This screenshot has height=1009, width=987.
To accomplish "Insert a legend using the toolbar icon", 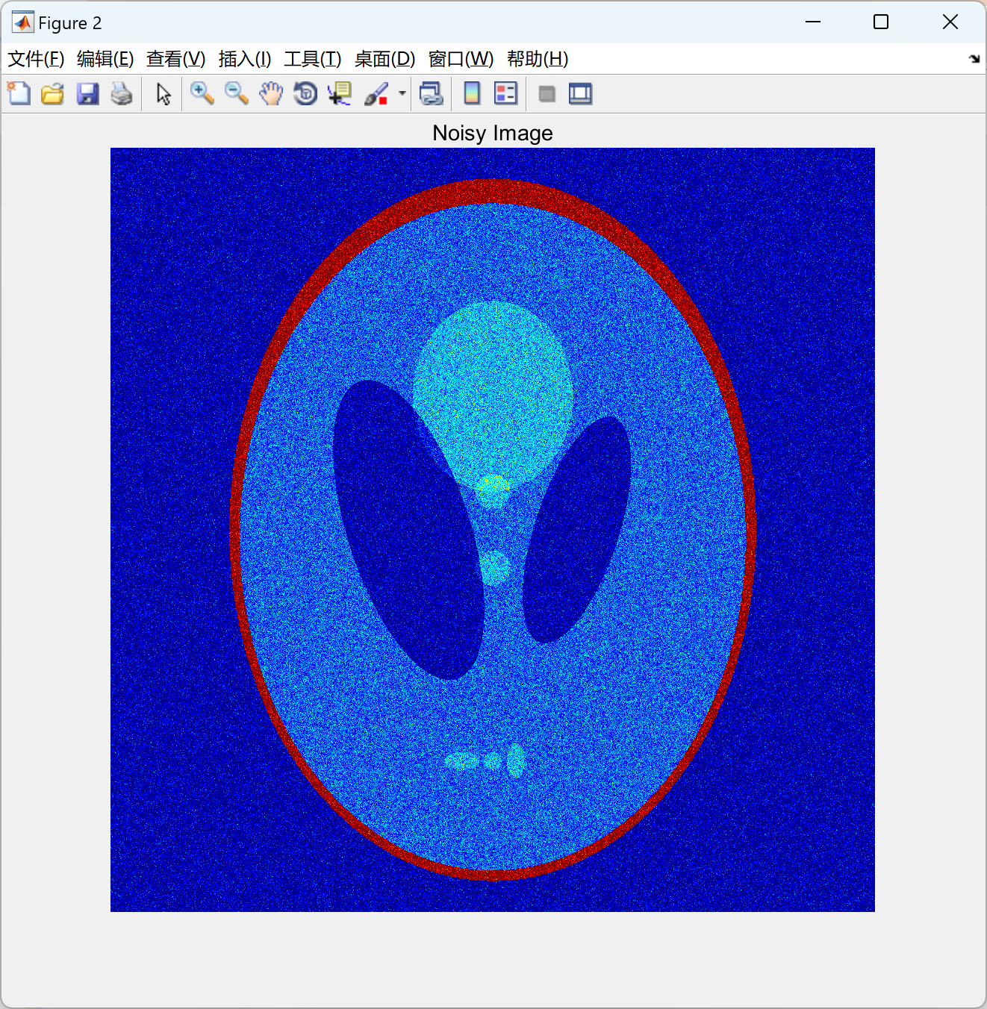I will (506, 94).
